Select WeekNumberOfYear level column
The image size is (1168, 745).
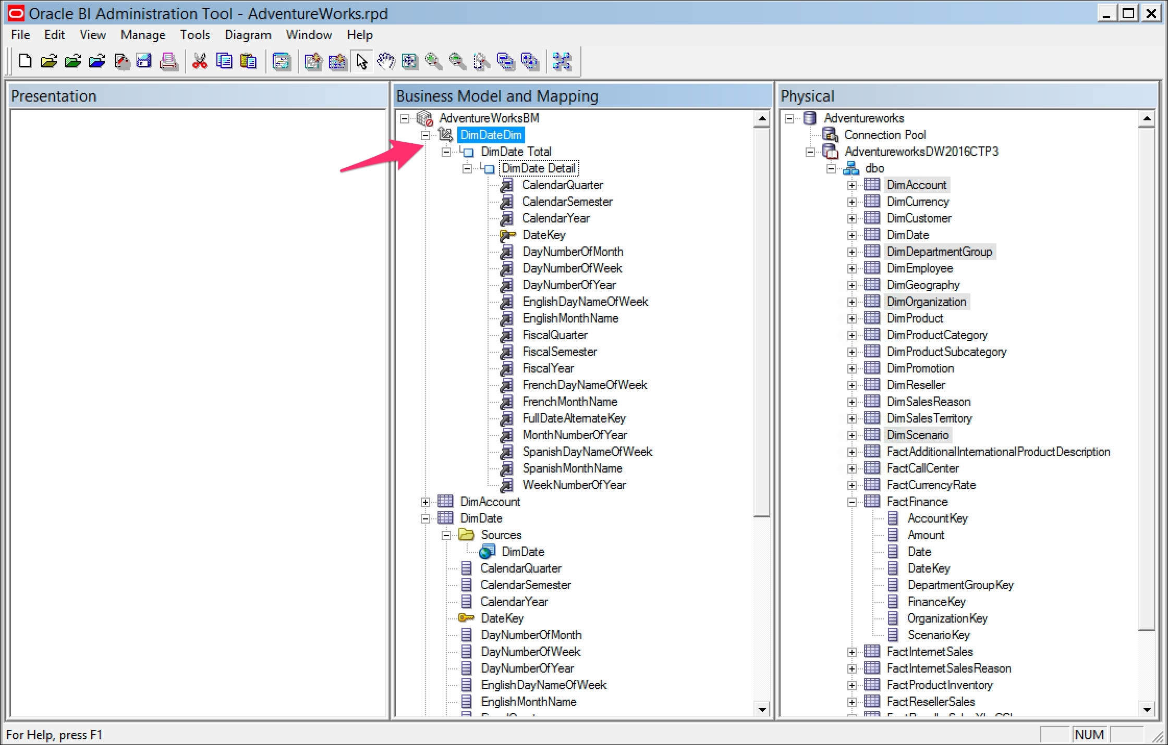[x=574, y=485]
